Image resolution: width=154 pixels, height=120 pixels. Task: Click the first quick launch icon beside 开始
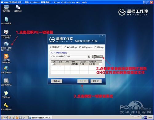10,118
